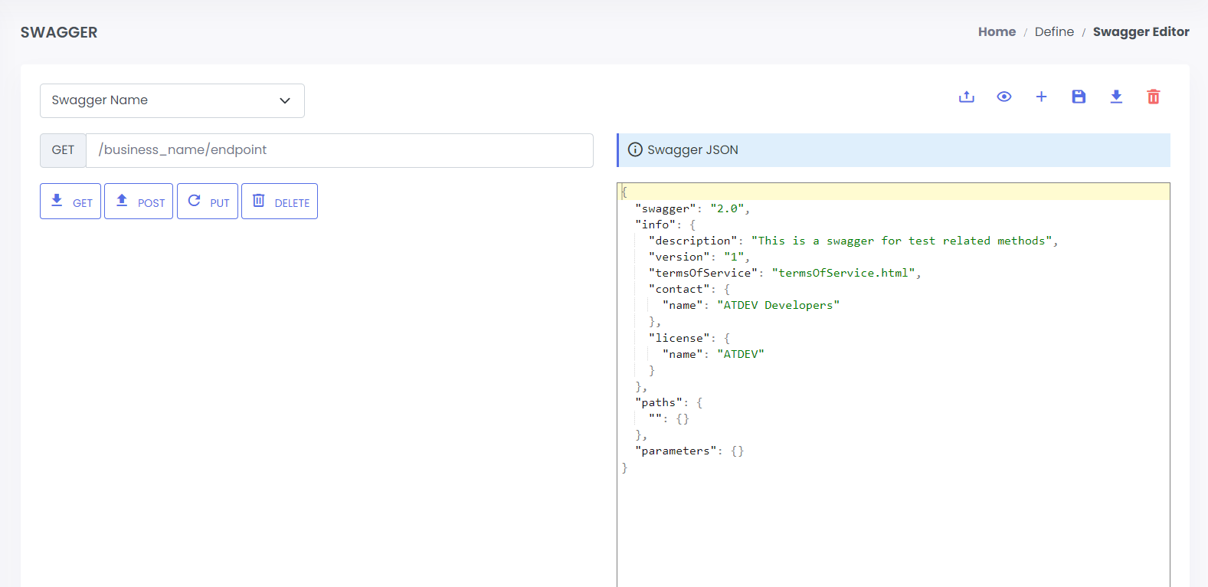This screenshot has width=1208, height=587.
Task: Click the "parameters": {} line
Action: 689,451
